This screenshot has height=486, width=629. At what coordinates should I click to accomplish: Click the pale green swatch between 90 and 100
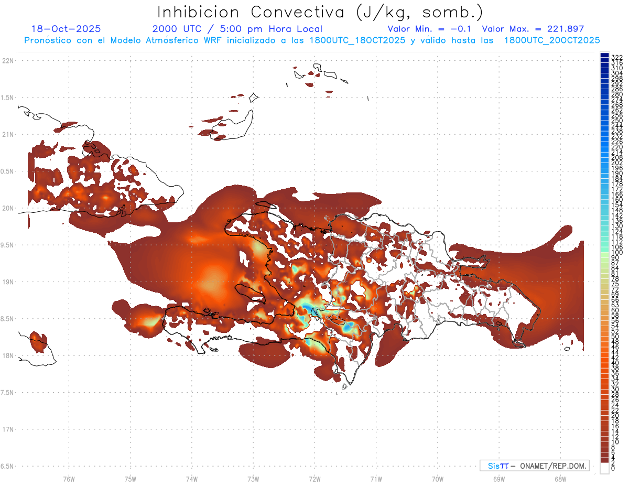pos(604,255)
